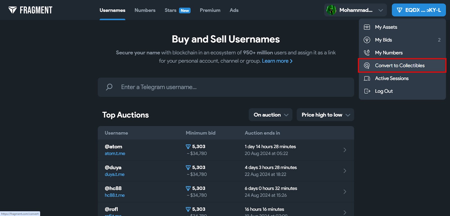Click the My Bids TON icon
This screenshot has width=450, height=216.
click(367, 40)
